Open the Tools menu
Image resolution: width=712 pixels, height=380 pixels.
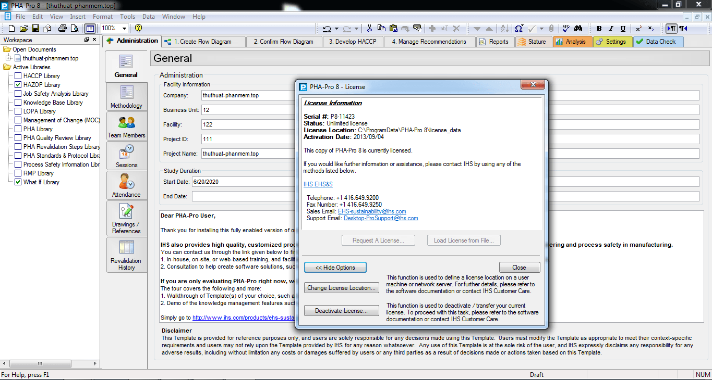(x=127, y=17)
